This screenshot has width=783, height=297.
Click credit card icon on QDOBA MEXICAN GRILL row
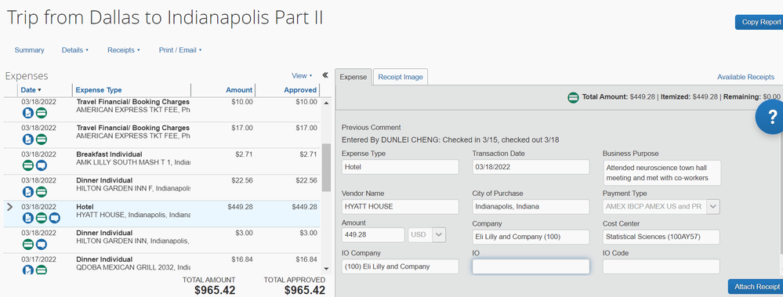coord(42,270)
